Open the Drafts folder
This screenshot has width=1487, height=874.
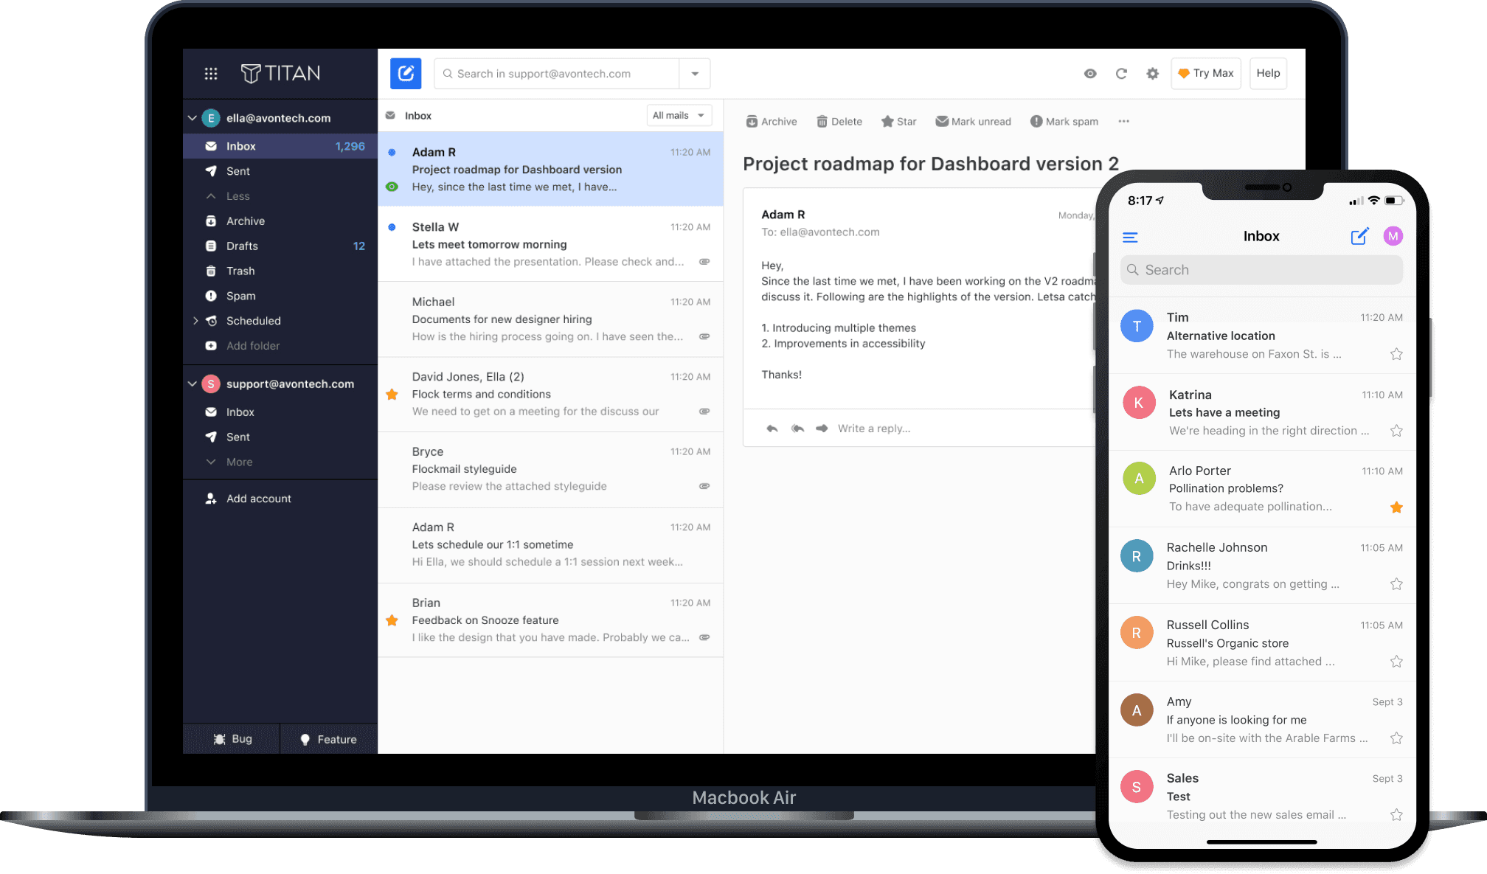pos(242,246)
